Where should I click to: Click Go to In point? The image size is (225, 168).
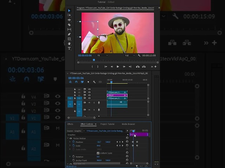pyautogui.click(x=106, y=66)
